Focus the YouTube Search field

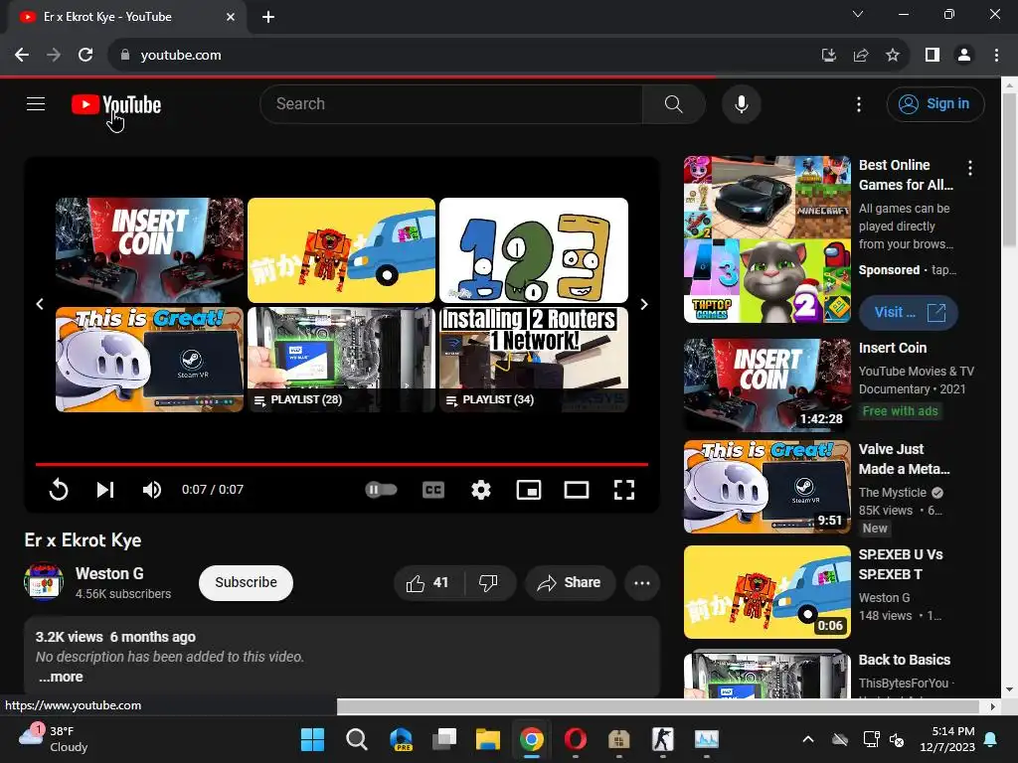click(452, 103)
